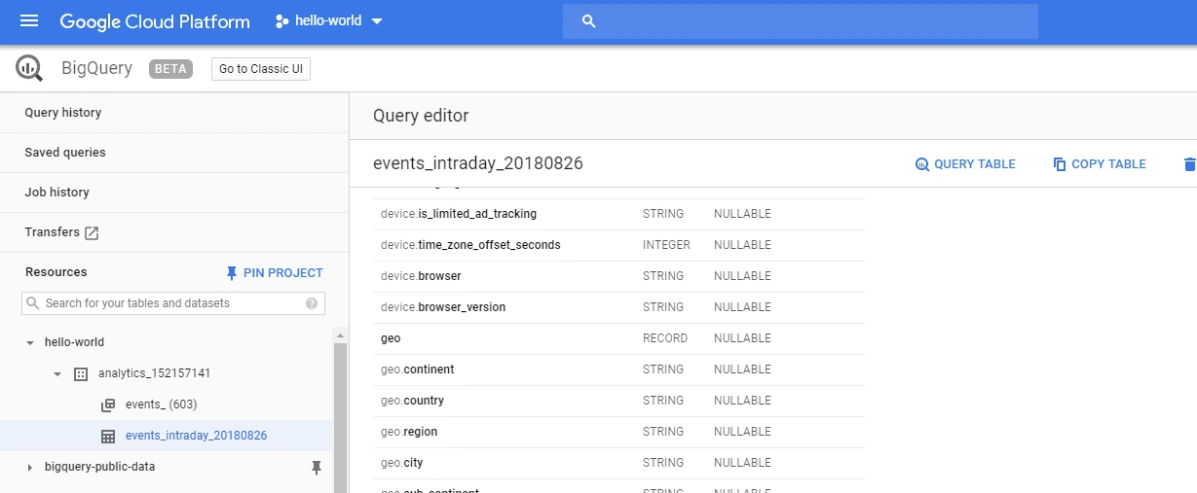Focus the top Google Cloud search field

[x=800, y=21]
